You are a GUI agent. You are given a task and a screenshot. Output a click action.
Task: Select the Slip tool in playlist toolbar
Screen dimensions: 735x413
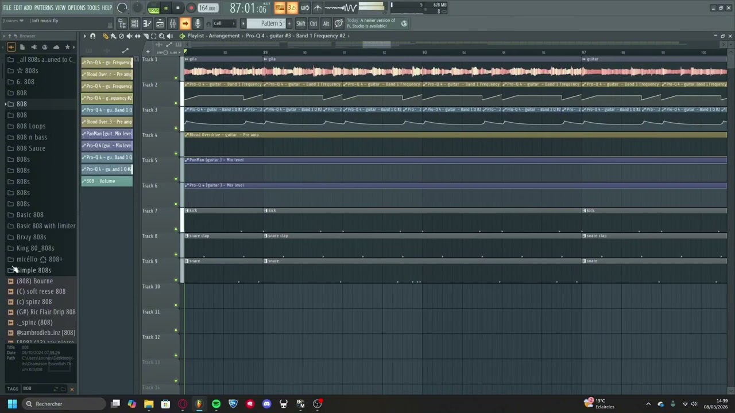pyautogui.click(x=137, y=36)
